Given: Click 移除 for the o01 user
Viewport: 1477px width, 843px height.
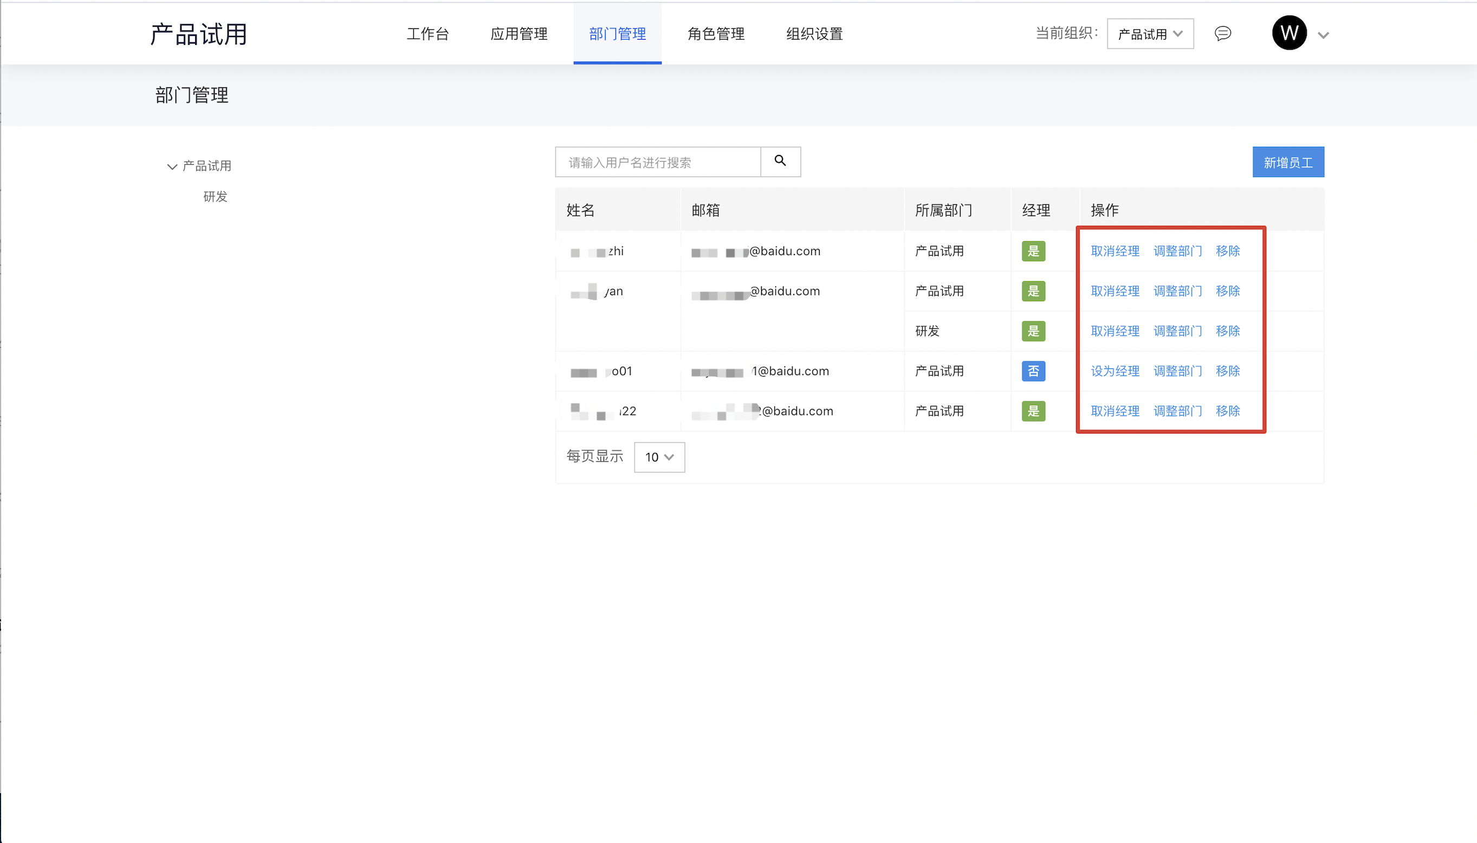Looking at the screenshot, I should pos(1227,371).
